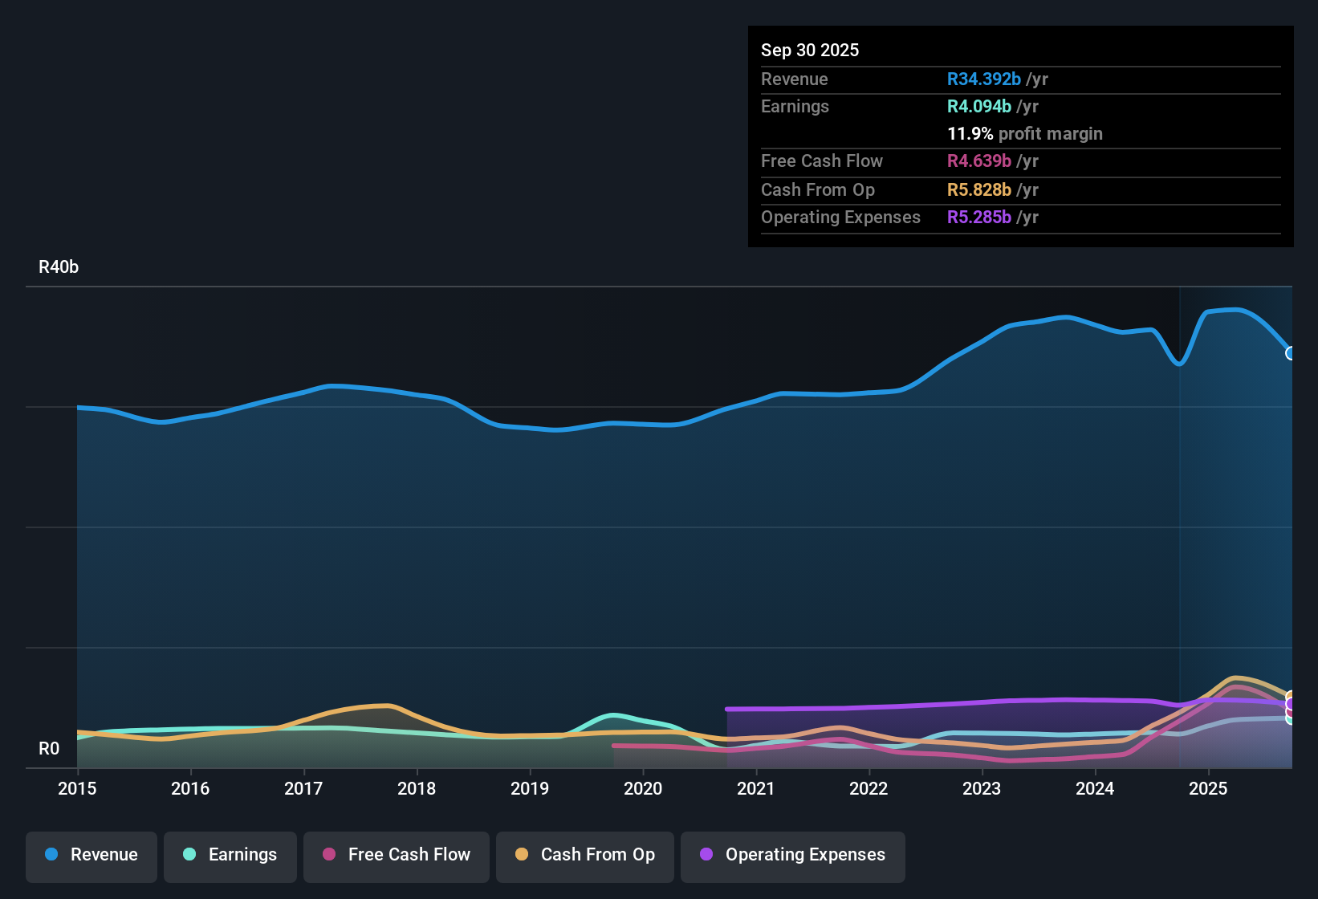Click the marker on the Earnings line near 2025
Viewport: 1318px width, 899px height.
click(1289, 720)
